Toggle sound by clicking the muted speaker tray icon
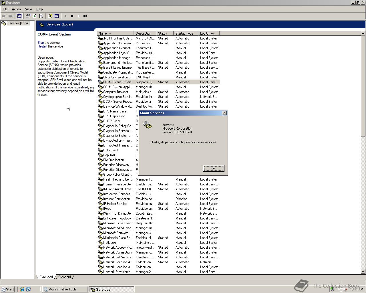Viewport: 366px width, 293px height. [344, 289]
